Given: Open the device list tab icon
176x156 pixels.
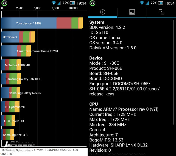Looking at the screenshot, I should tap(161, 12).
